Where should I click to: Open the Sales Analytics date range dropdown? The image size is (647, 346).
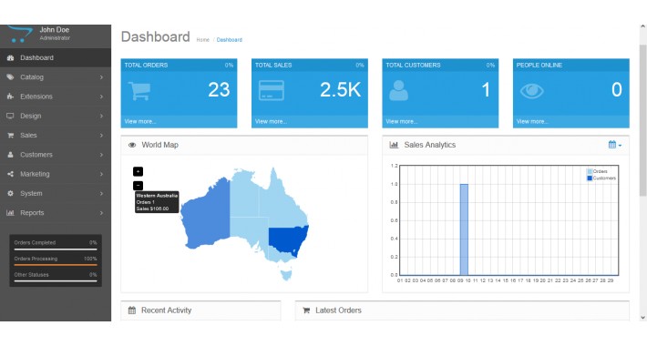(615, 145)
